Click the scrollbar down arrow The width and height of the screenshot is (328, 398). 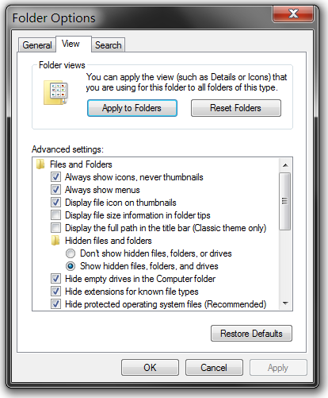point(285,303)
